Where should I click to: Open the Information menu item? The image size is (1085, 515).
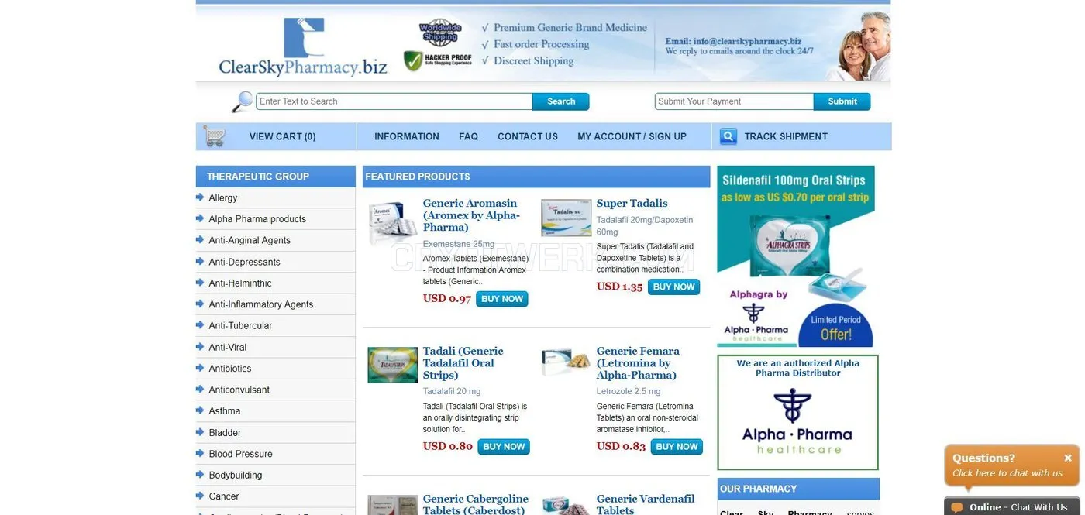click(x=407, y=136)
